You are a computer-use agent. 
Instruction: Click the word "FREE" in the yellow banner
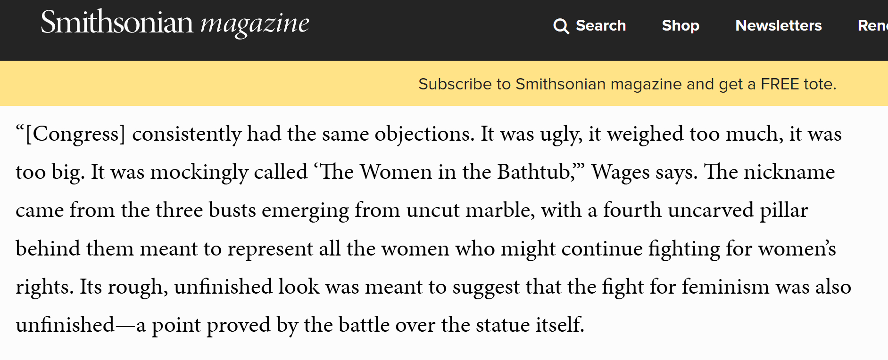pos(780,84)
